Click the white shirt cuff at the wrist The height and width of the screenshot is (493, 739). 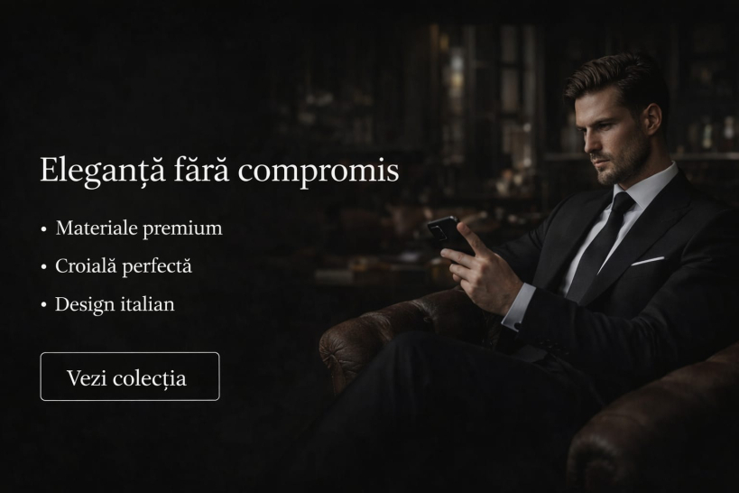520,307
